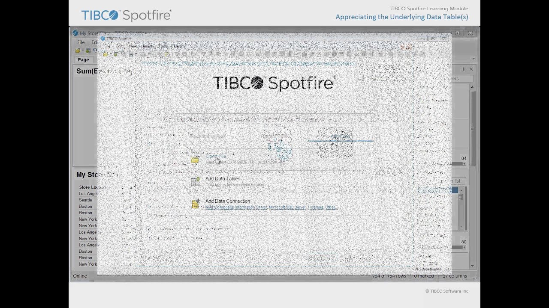Open the File menu in TIBCO Spotfire front window
549x308 pixels.
[x=107, y=46]
